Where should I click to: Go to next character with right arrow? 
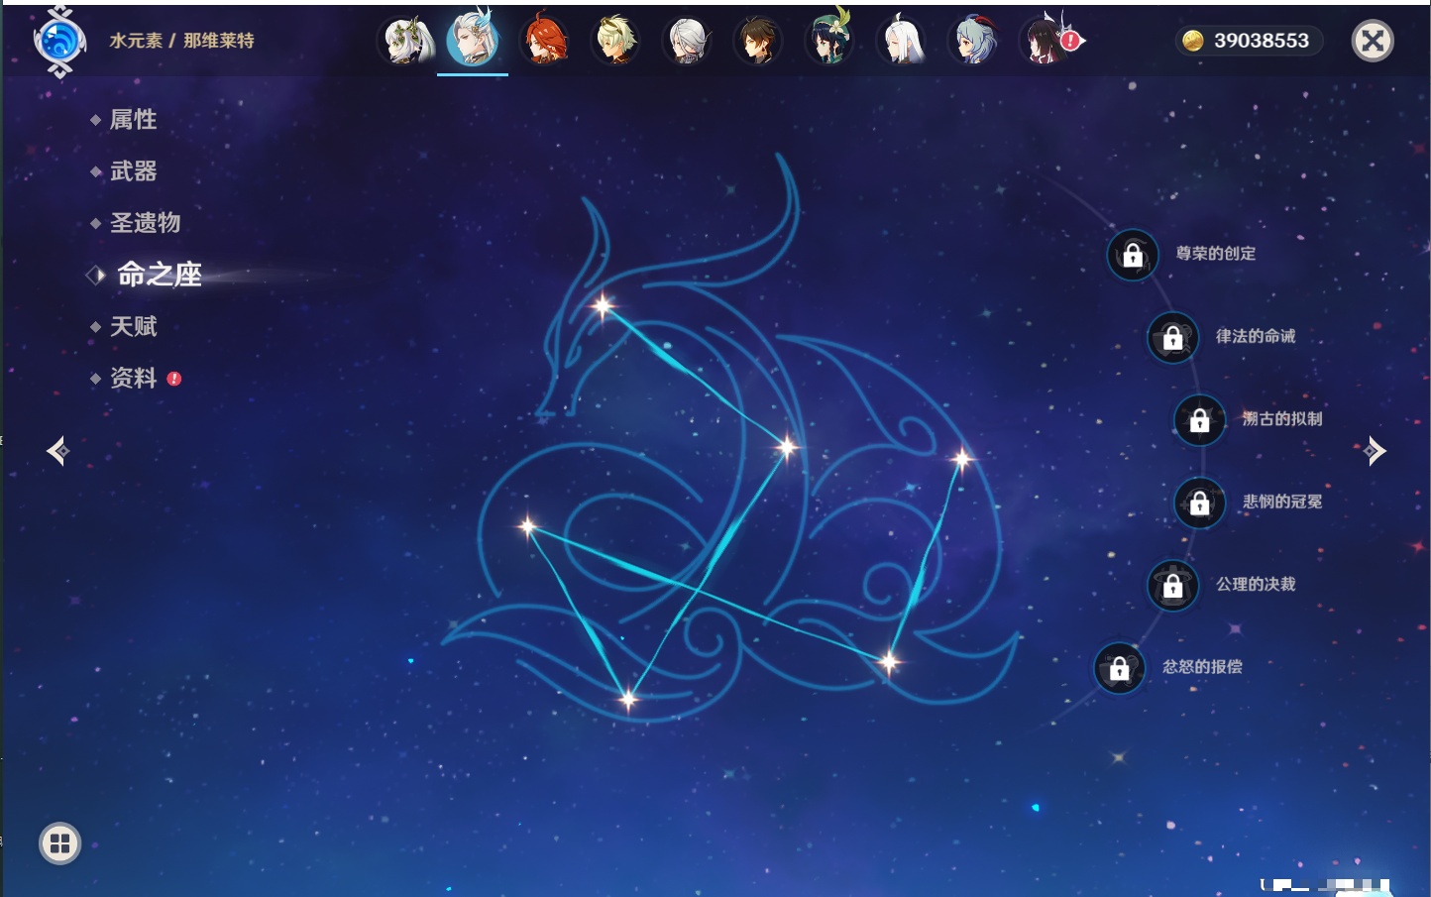pyautogui.click(x=1374, y=451)
